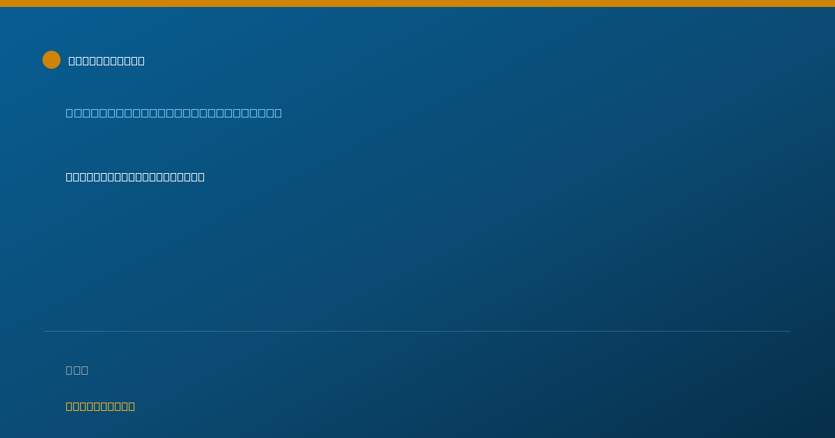Open the yellow link text at bottom
Screen dimensions: 835x438
click(100, 406)
